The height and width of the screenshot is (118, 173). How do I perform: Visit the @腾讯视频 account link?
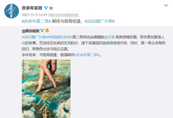click(x=31, y=31)
